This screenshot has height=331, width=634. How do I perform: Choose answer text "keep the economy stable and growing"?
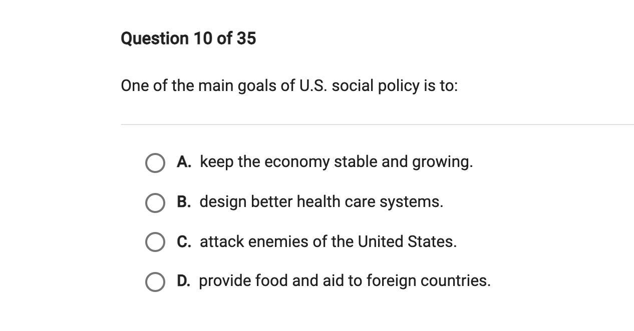[x=336, y=162]
